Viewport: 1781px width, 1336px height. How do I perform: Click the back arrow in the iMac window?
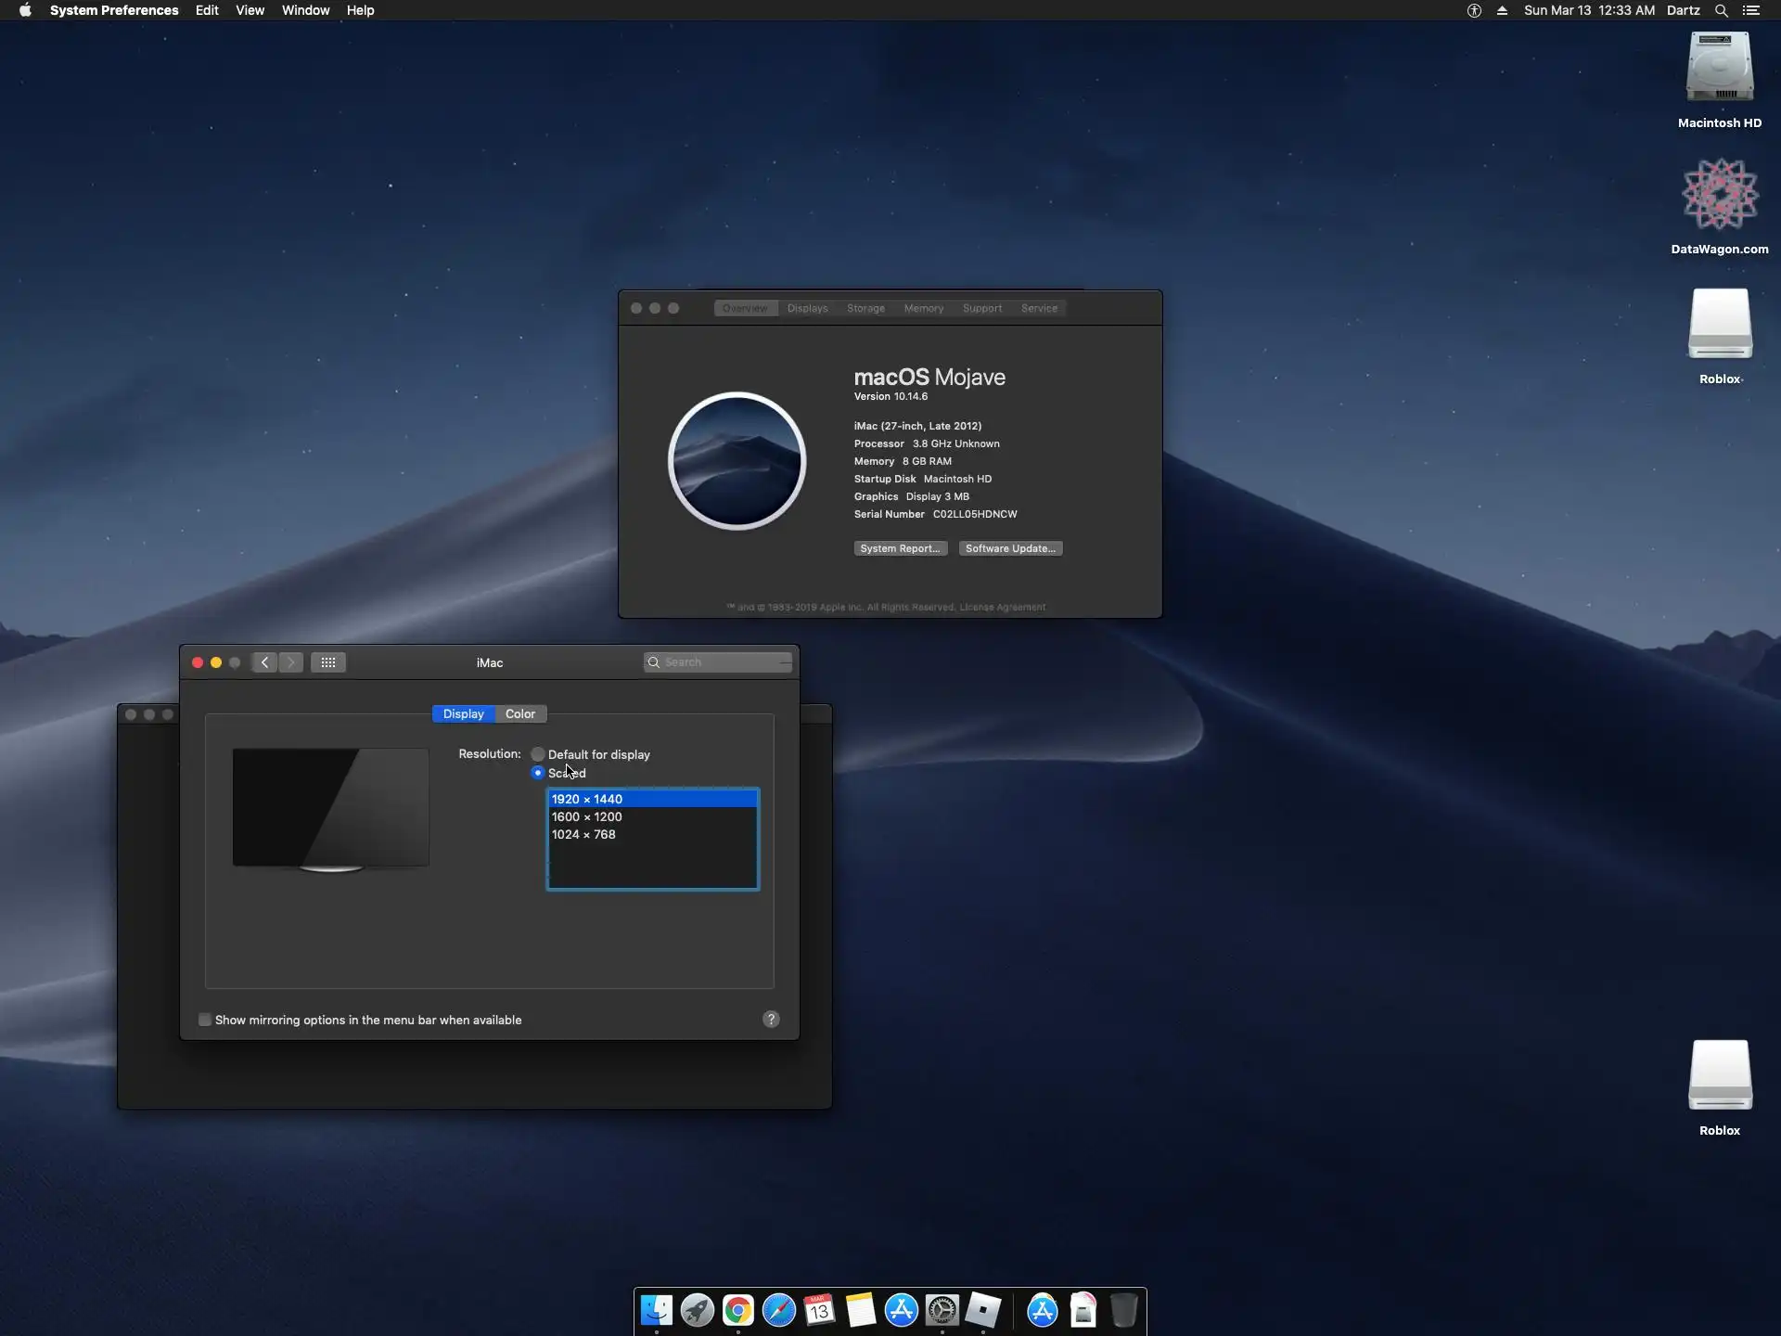tap(264, 662)
